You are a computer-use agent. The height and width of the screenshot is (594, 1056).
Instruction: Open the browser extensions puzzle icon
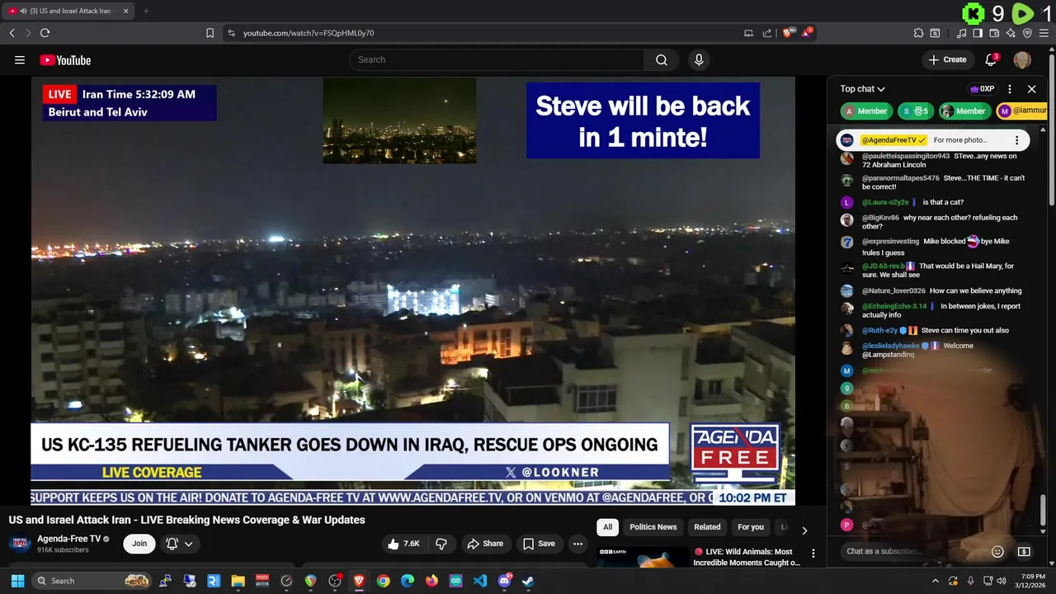(918, 33)
